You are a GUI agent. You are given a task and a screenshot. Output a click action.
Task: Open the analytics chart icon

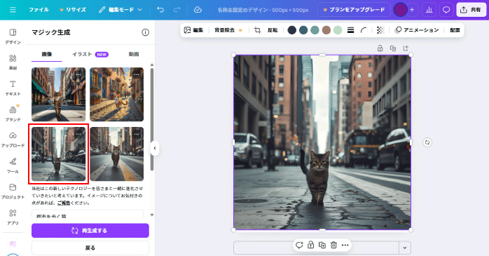coord(429,10)
